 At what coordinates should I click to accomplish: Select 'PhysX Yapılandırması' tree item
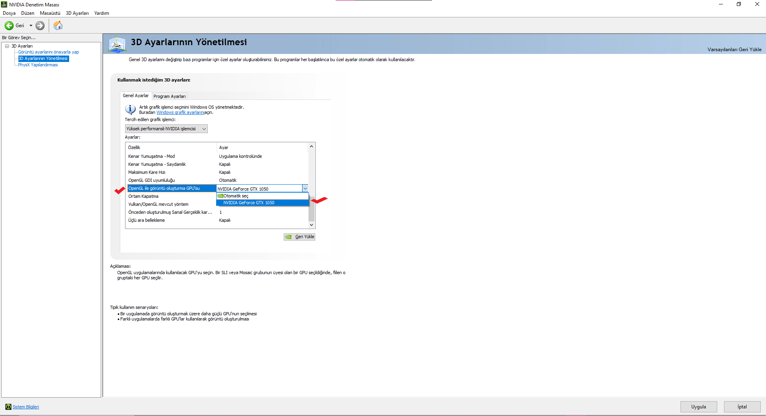[38, 65]
